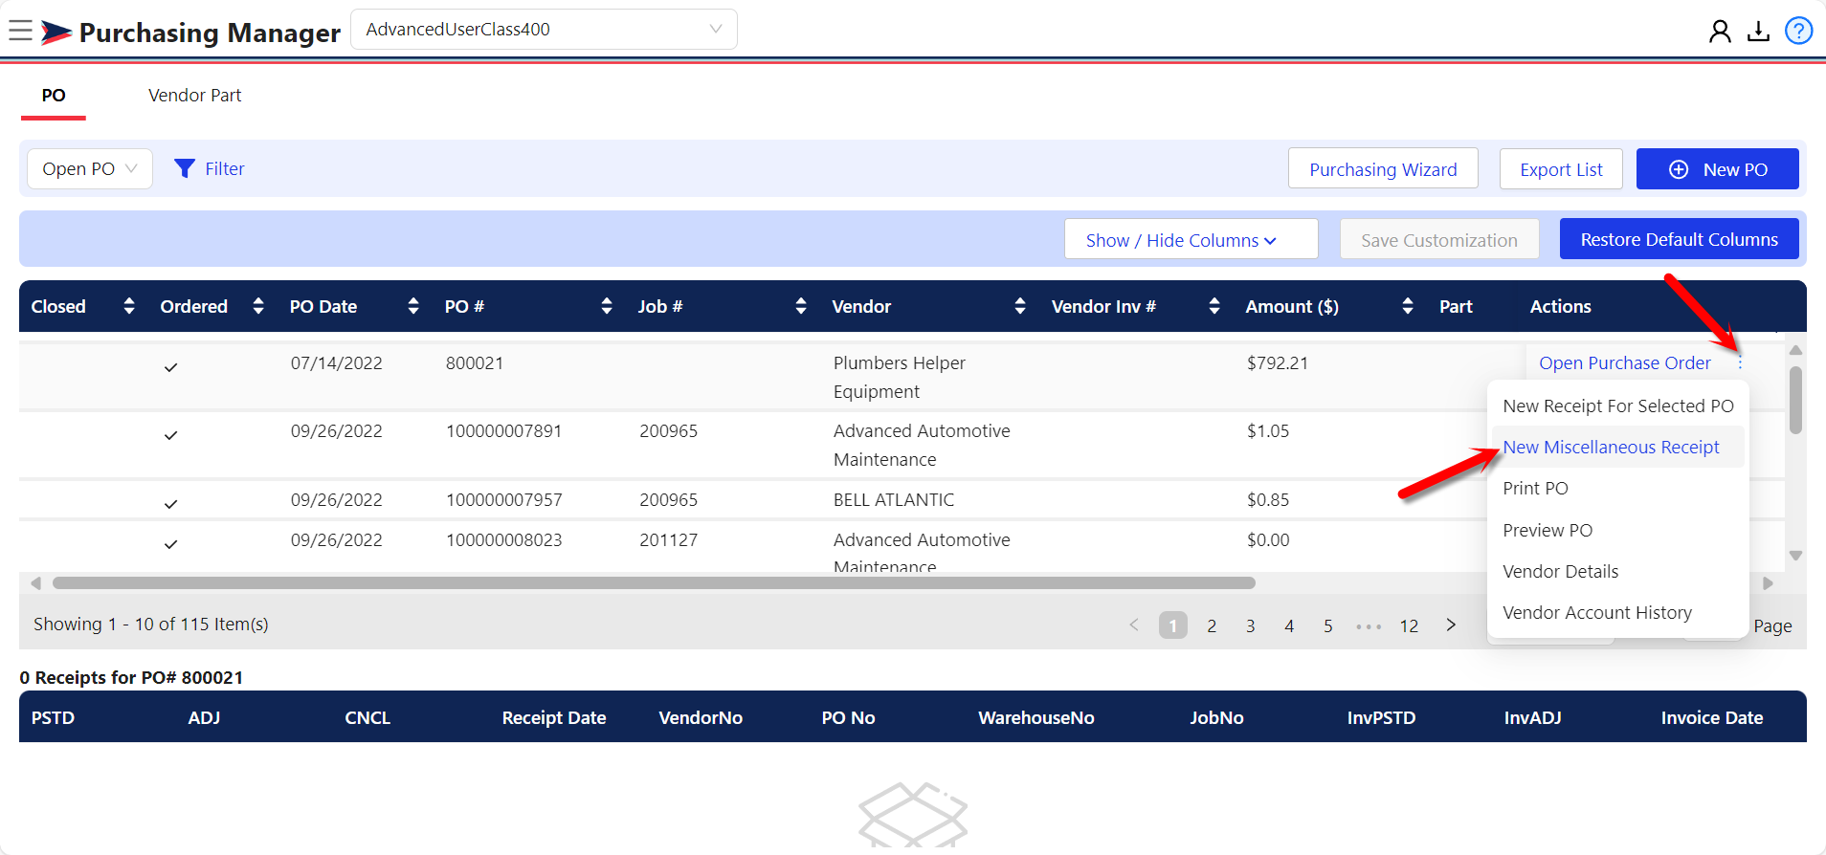Open the AdvancedUserClass400 dropdown
The image size is (1826, 855).
[x=544, y=30]
